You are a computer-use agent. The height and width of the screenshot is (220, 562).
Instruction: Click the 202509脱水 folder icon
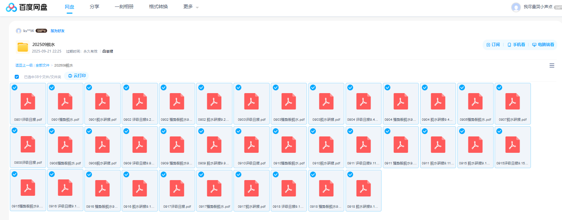[x=23, y=47]
